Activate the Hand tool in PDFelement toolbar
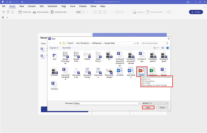 8,12
